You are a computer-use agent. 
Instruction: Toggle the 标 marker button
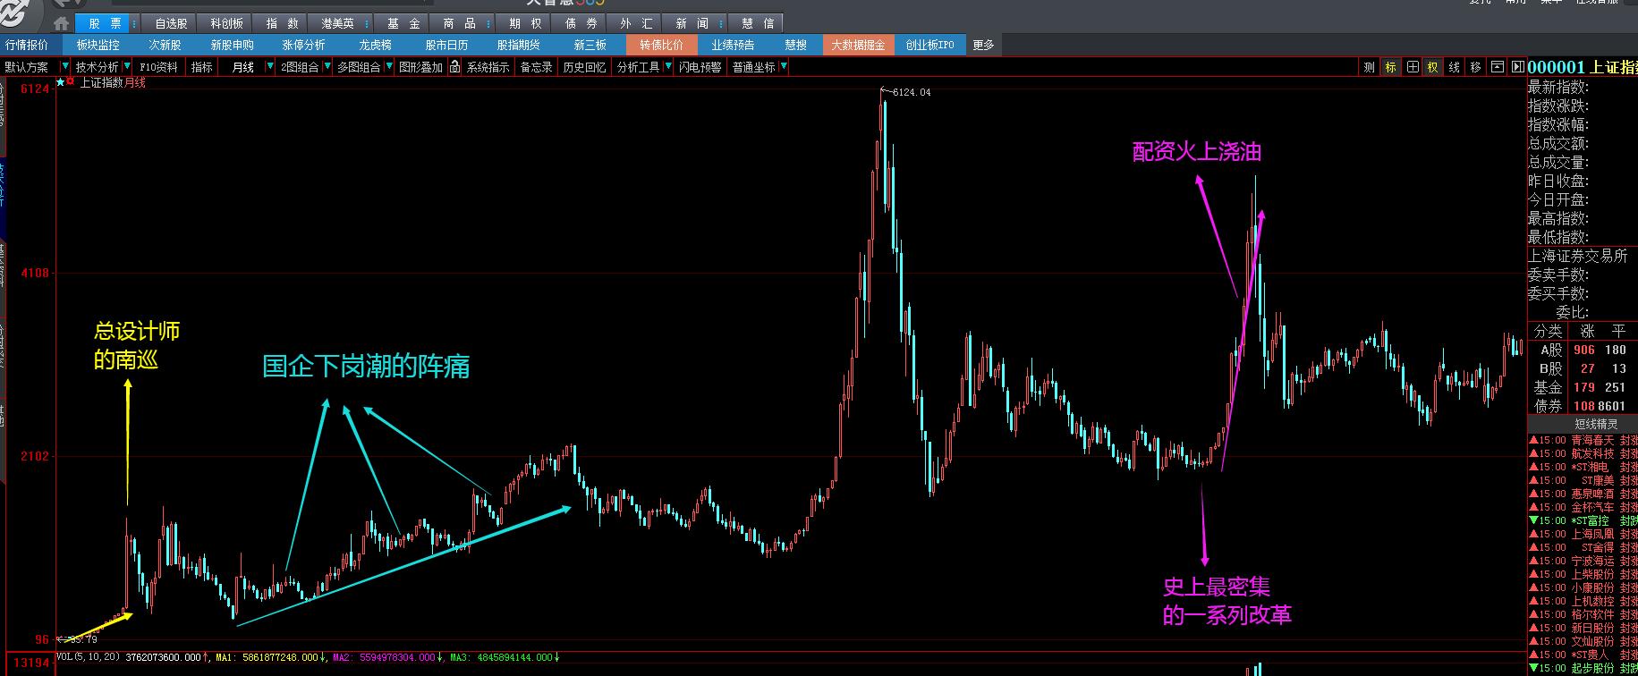point(1390,67)
